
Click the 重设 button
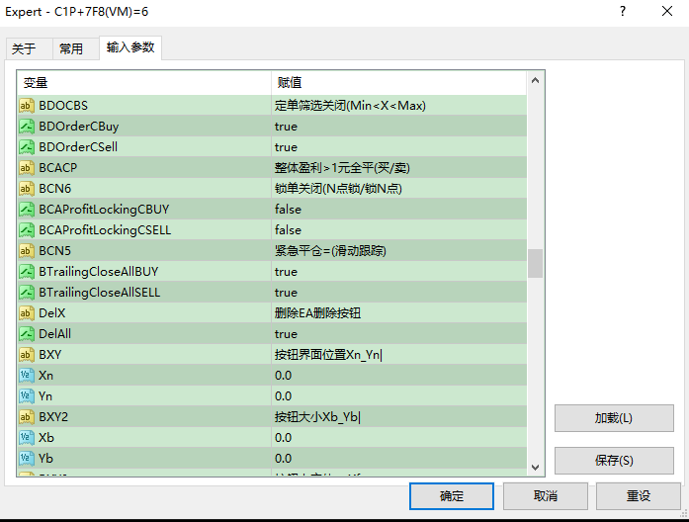638,496
